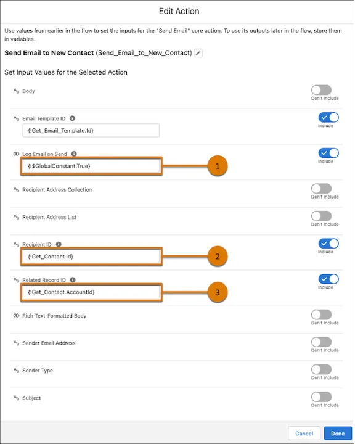Click callout marker number 2
The width and height of the screenshot is (355, 444).
[218, 257]
